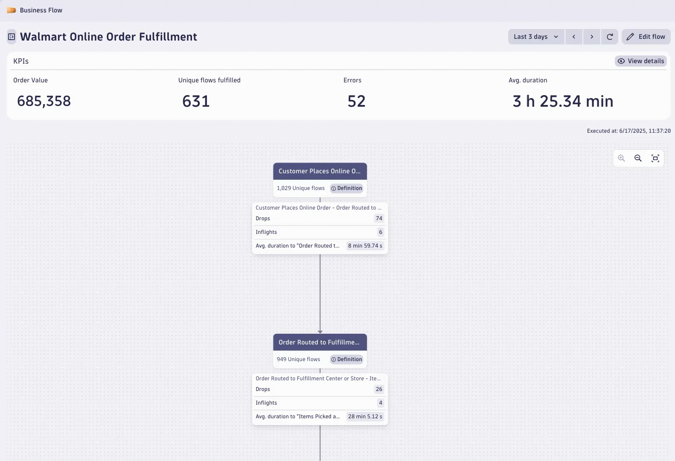
Task: Click the Unique flows fulfilled value 631
Action: [x=196, y=101]
